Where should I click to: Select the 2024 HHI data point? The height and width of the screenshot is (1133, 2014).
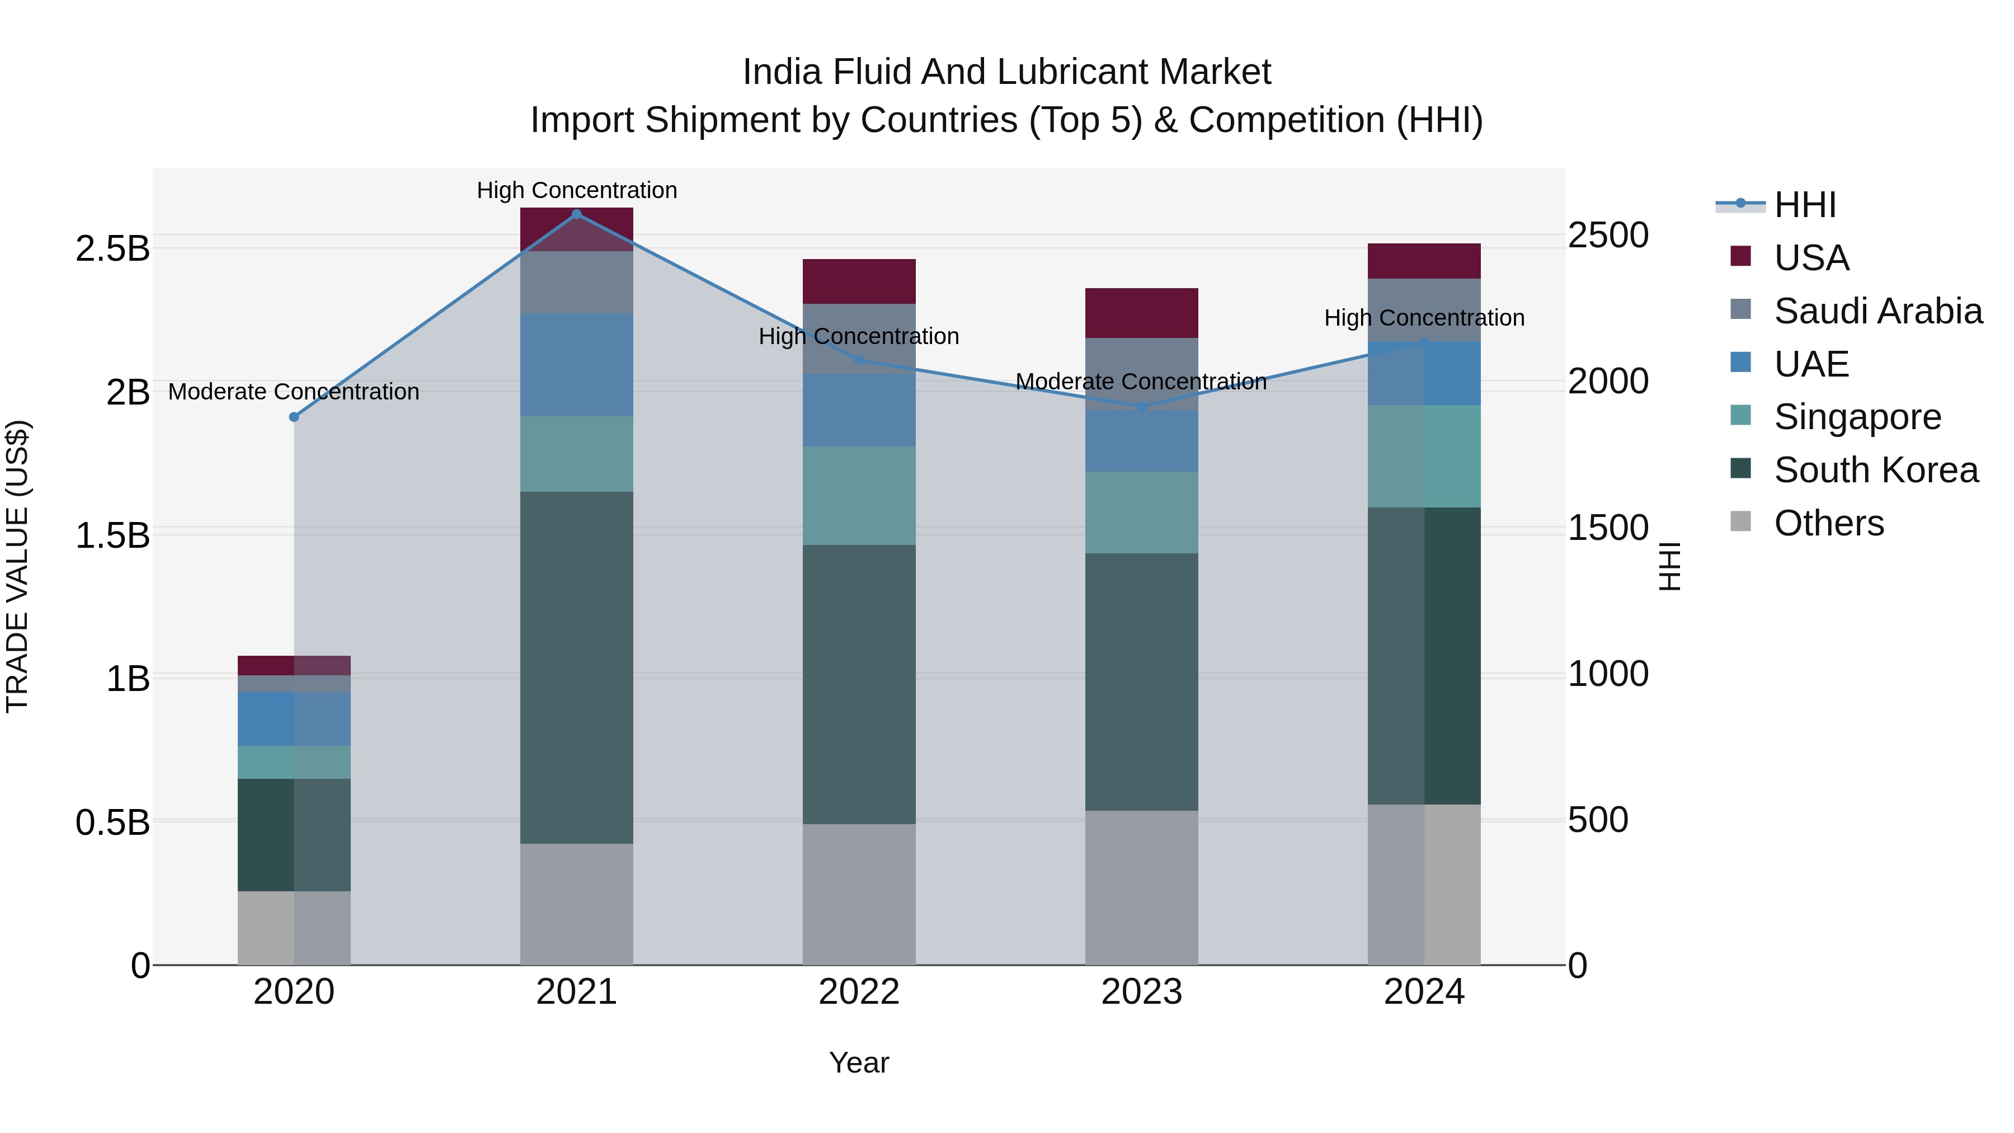[x=1424, y=342]
